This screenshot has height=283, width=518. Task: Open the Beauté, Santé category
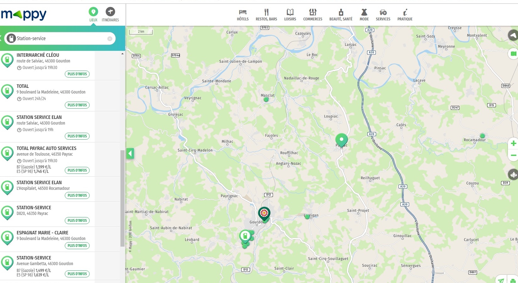[x=341, y=15]
